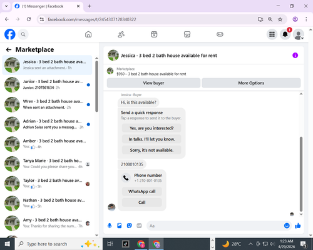Open Facebook search magnifier
Viewport: 313px width, 250px height.
(23, 34)
